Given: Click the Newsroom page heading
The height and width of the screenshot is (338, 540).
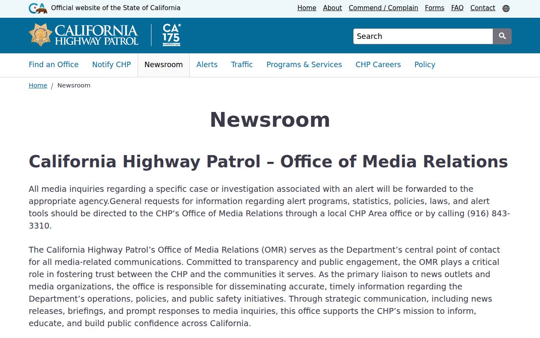Looking at the screenshot, I should tap(270, 120).
